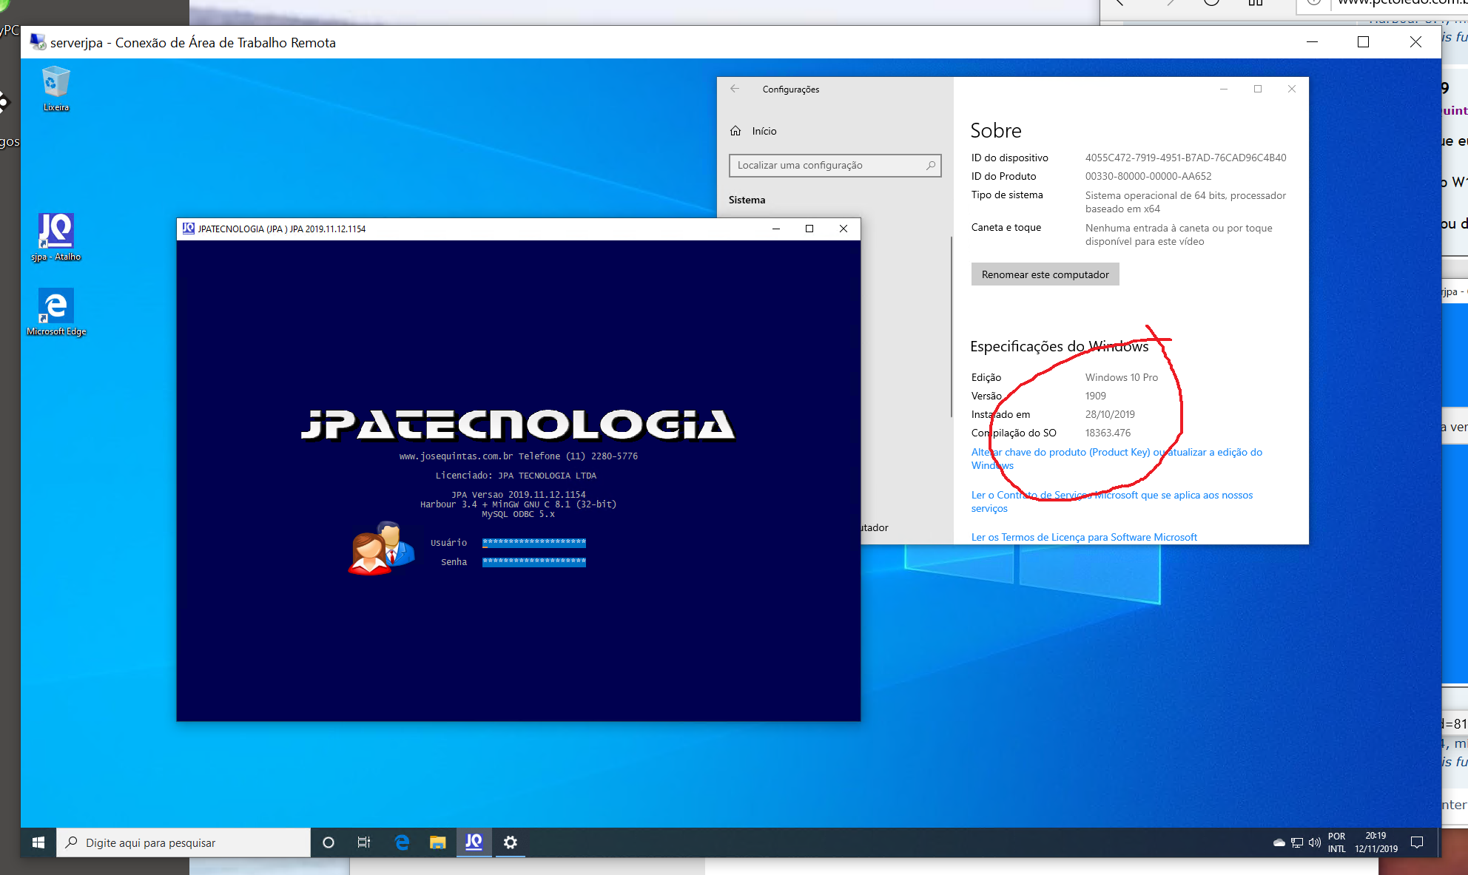
Task: Open the notification center icon
Action: 1417,842
